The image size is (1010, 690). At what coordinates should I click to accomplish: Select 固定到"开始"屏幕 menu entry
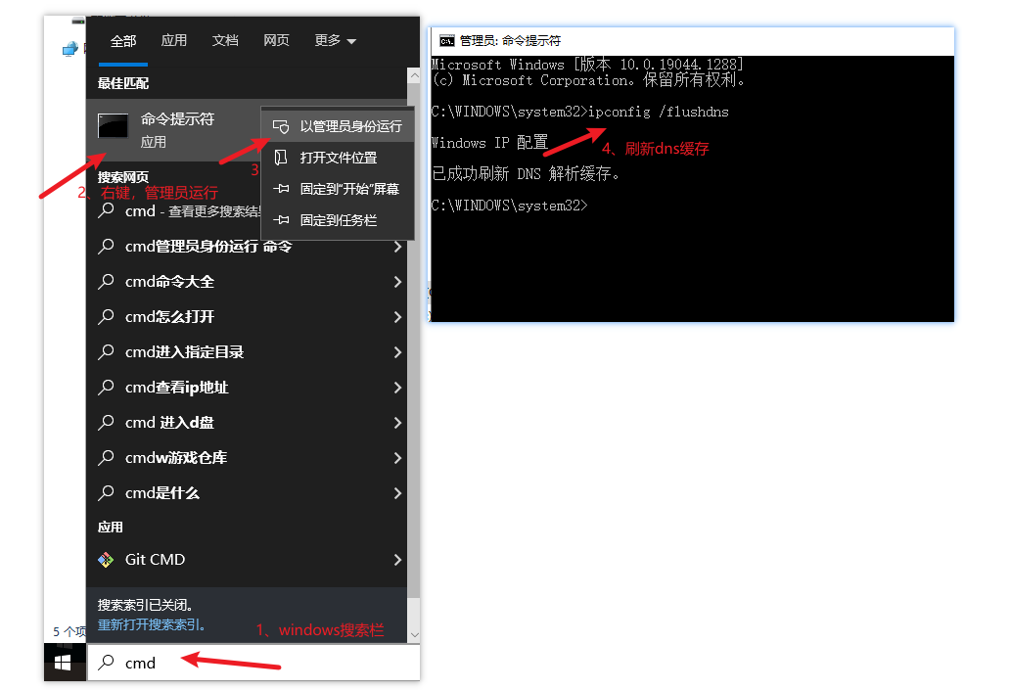(x=338, y=189)
